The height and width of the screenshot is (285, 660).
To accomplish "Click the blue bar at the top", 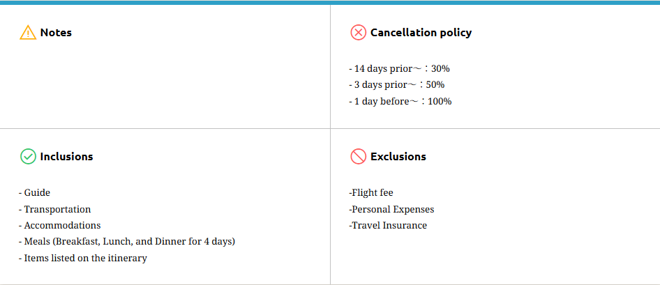I will tap(330, 2).
